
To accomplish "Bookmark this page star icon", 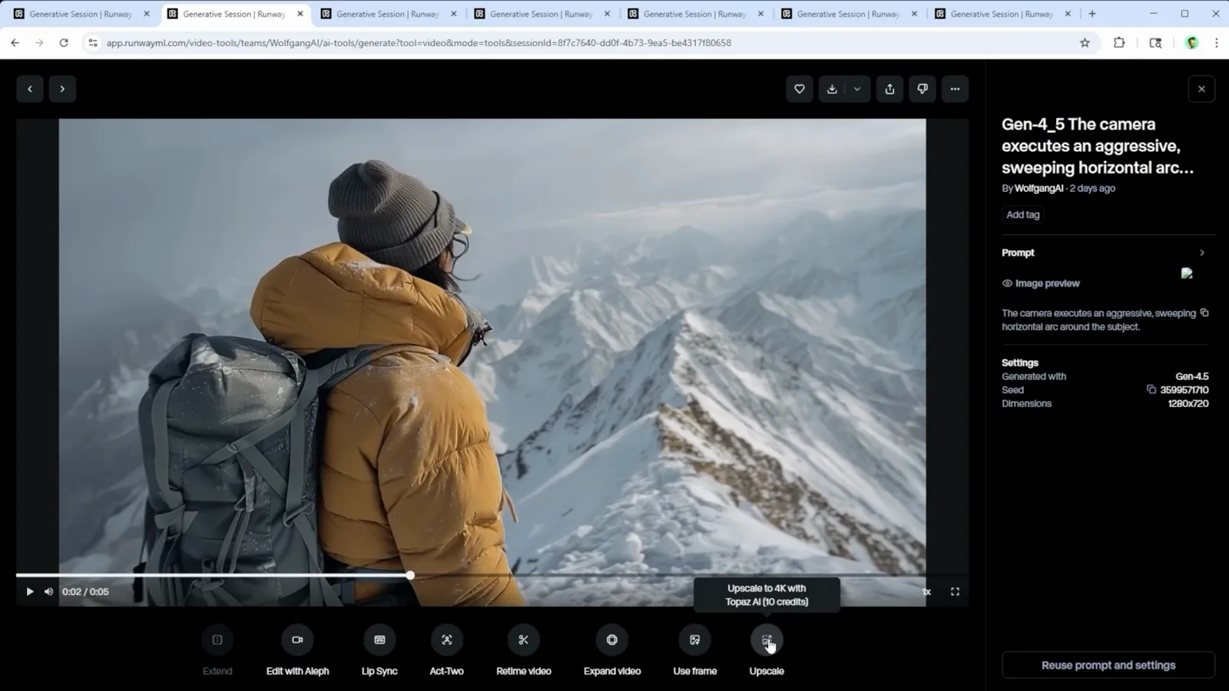I will (x=1085, y=43).
